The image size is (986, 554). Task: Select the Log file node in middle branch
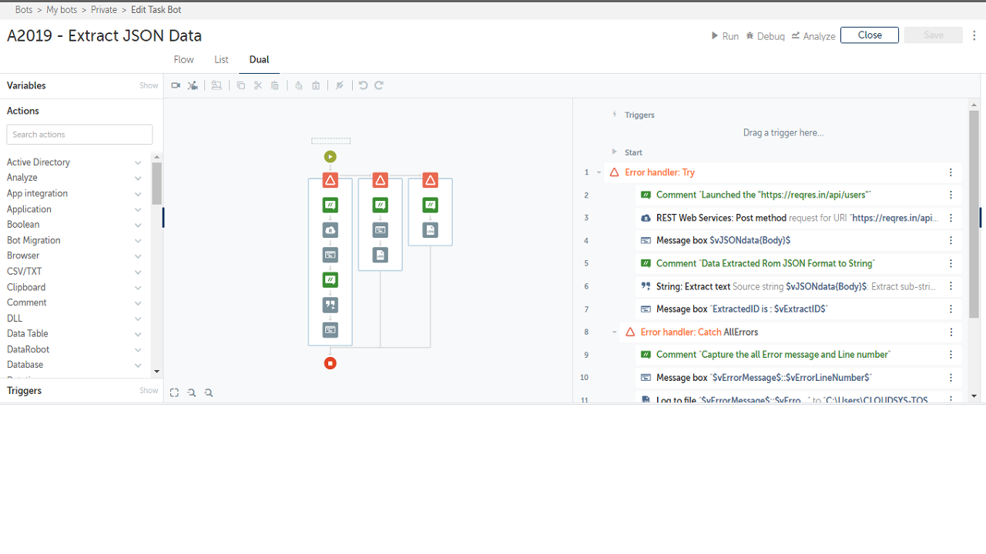point(381,255)
